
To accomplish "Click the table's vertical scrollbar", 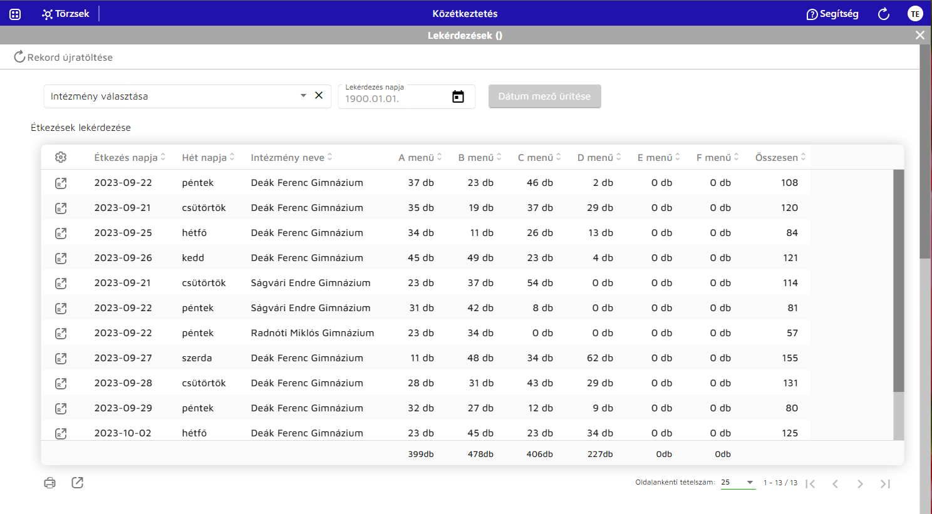I will tap(898, 280).
